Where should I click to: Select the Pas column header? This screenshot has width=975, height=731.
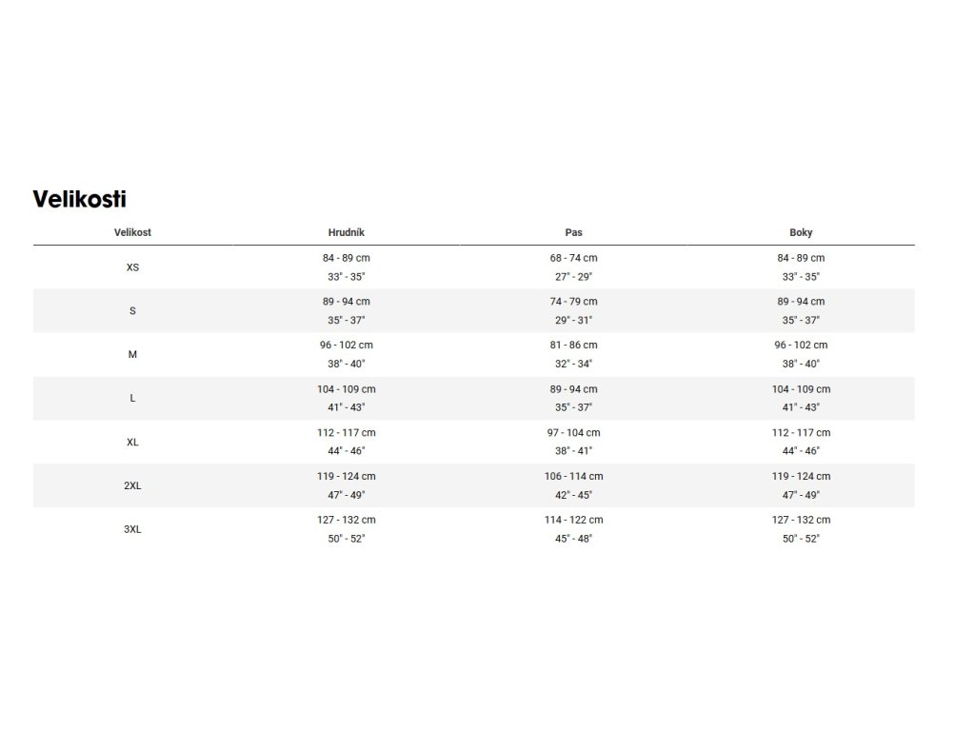click(x=573, y=232)
